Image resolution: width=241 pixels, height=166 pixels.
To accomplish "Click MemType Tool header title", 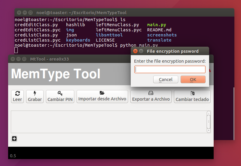I will coord(56,74).
